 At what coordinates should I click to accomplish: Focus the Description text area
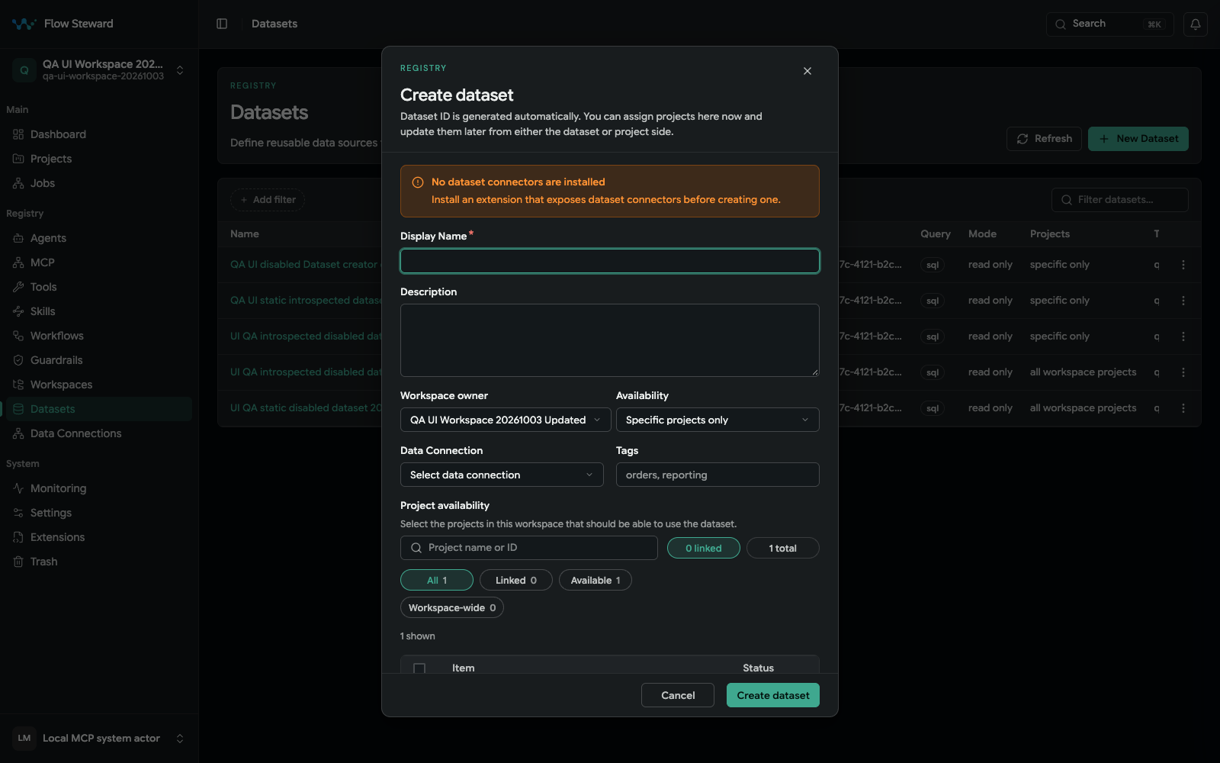click(610, 340)
